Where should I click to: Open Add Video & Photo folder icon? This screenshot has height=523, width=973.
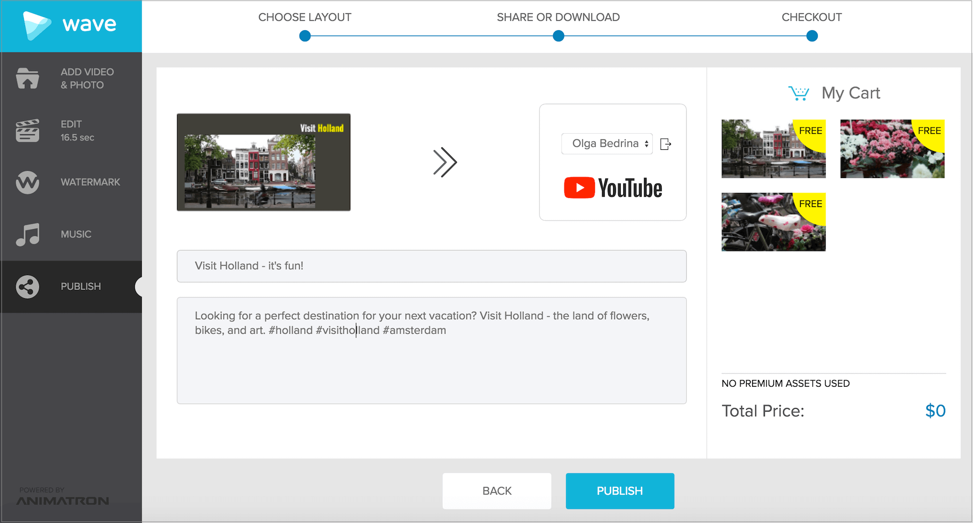click(27, 78)
